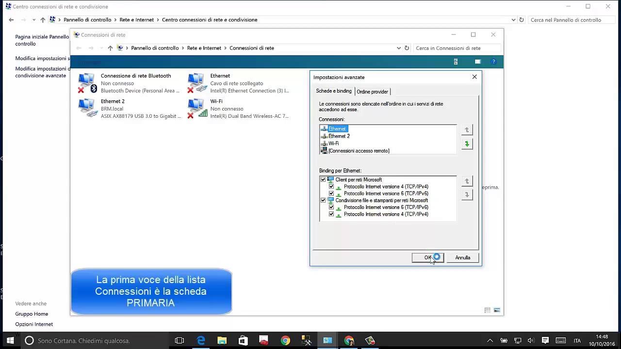Toggle the preview pane icon in Connessioni di rete

[477, 62]
